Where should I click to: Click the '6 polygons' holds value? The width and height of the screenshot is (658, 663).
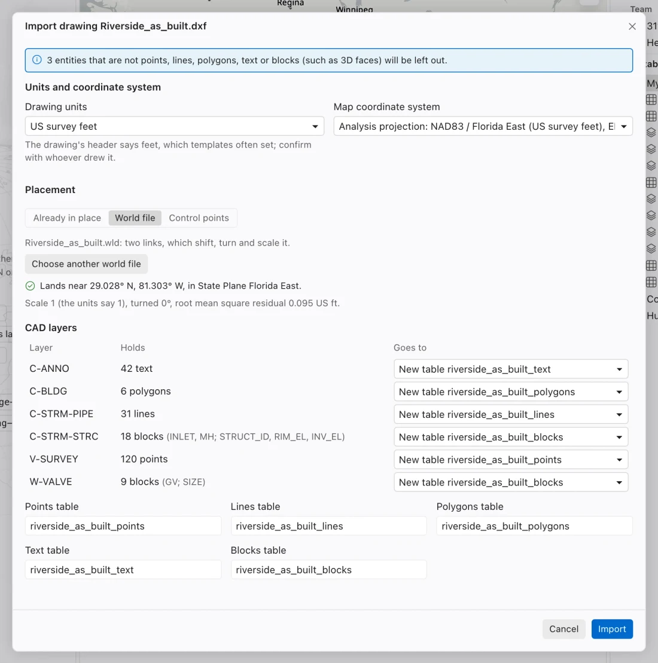tap(145, 391)
